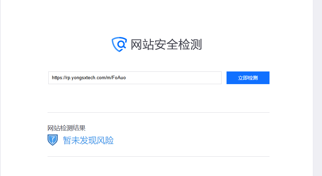This screenshot has height=176, width=322.
Task: Start detection with the 立即检测 button
Action: click(x=248, y=78)
